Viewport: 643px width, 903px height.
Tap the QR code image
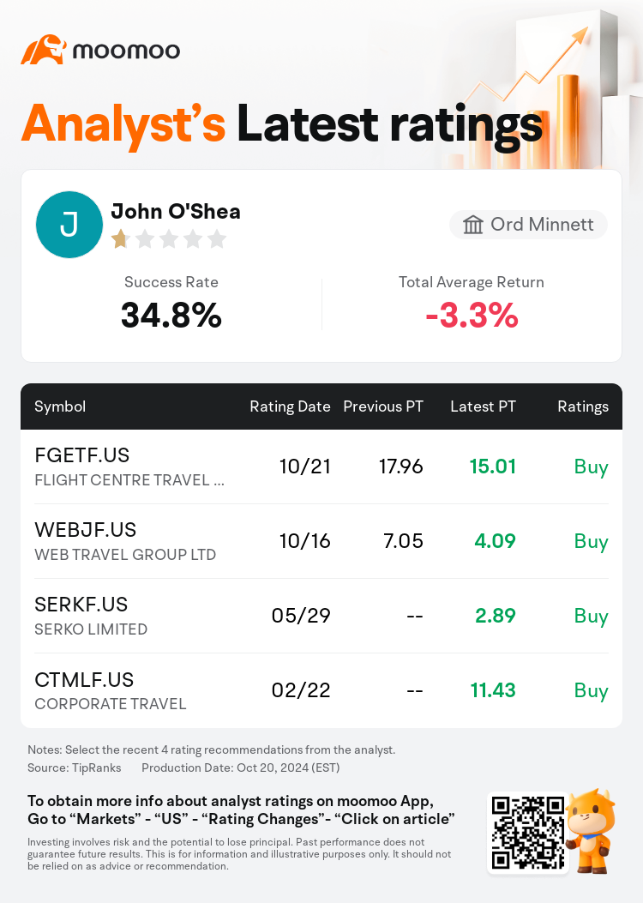(528, 832)
